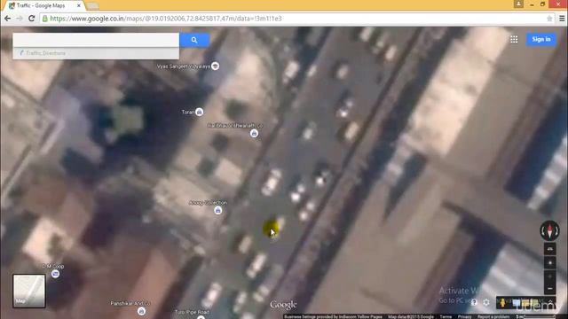Reset map orientation with the compass needle
This screenshot has width=568, height=319.
(x=550, y=230)
